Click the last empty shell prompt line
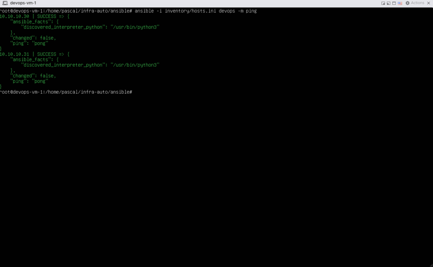The image size is (433, 267). coord(66,92)
